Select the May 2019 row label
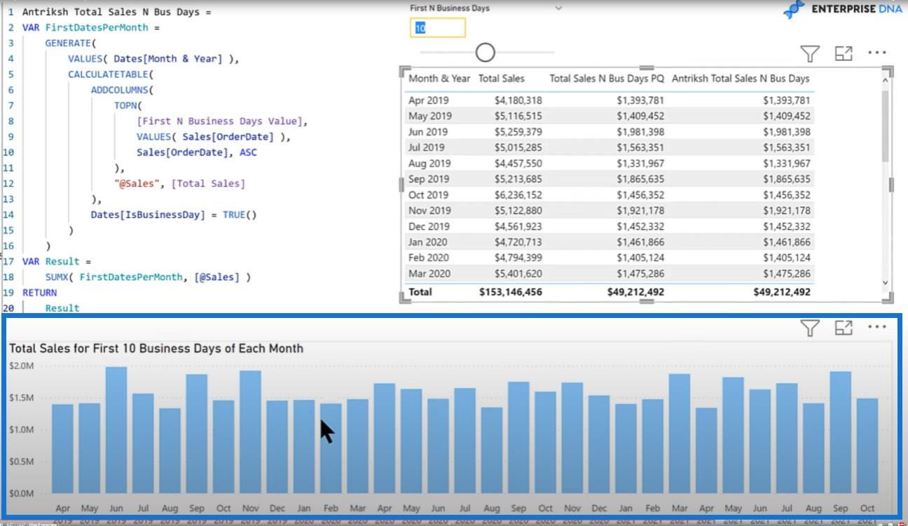Screen dimensions: 908x526 pos(430,116)
